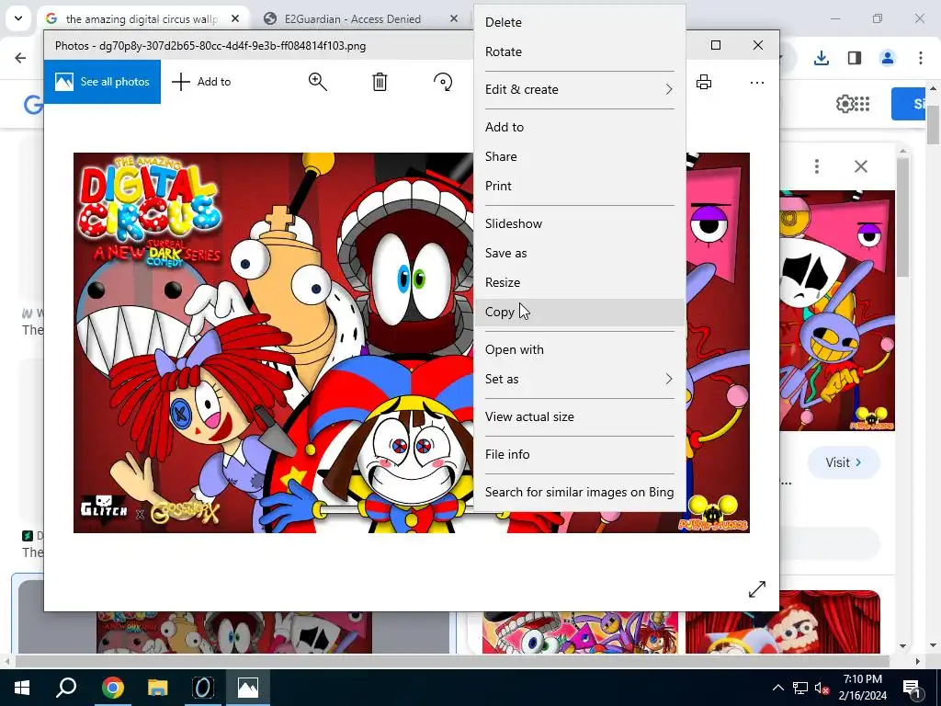Click the muted speaker volume icon
The image size is (941, 706).
click(x=822, y=688)
